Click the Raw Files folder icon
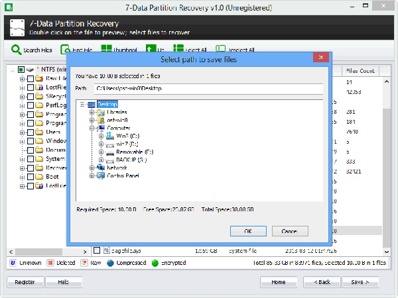The height and width of the screenshot is (298, 398). (x=39, y=78)
